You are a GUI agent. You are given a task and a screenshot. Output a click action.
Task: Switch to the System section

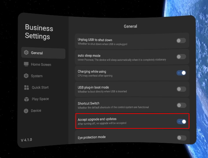pyautogui.click(x=33, y=76)
